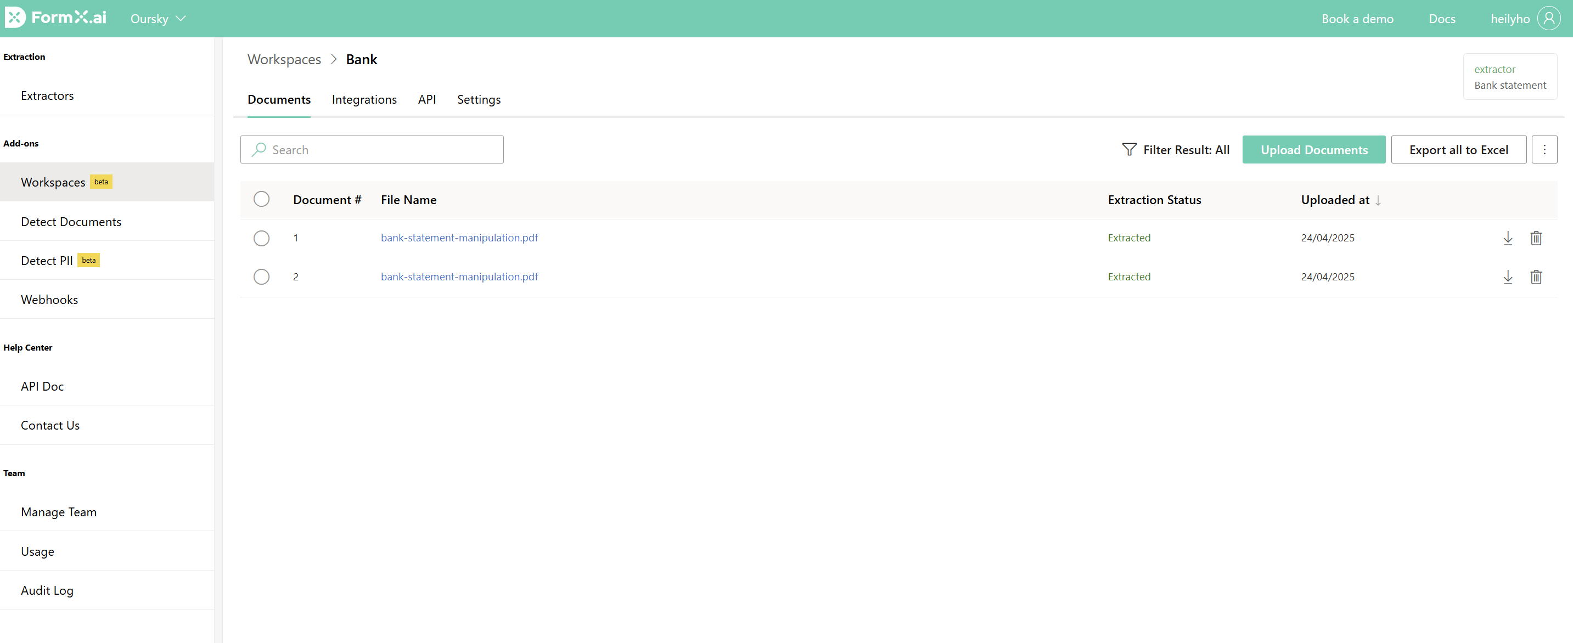Delete document 1 with the trash icon
The image size is (1573, 643).
[1536, 238]
